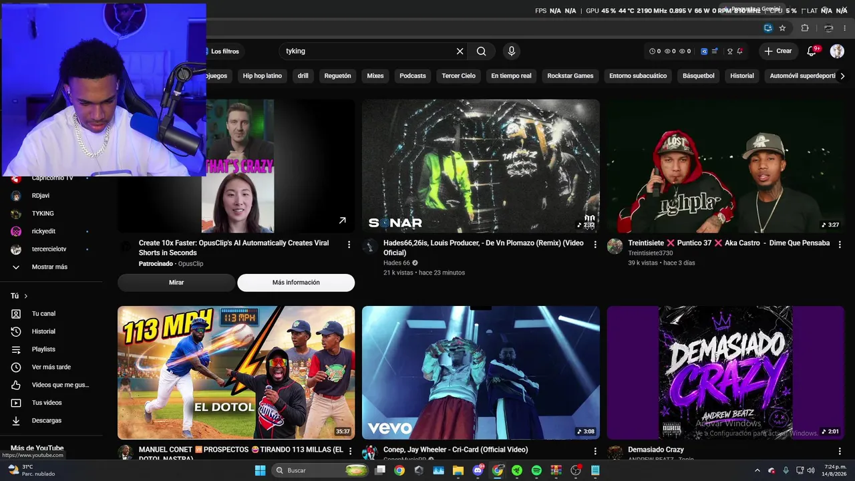Open the Chrome three-dot menu

coord(846,28)
